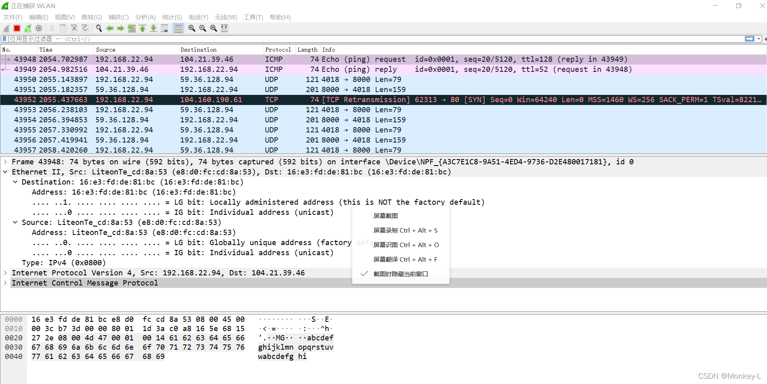This screenshot has height=384, width=767.
Task: Select packet 43950 UDP row
Action: (383, 80)
